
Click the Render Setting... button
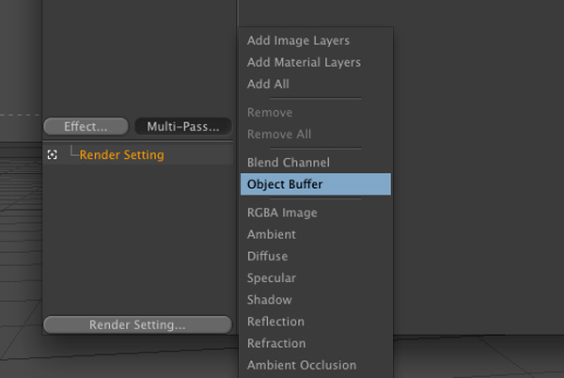coord(137,325)
